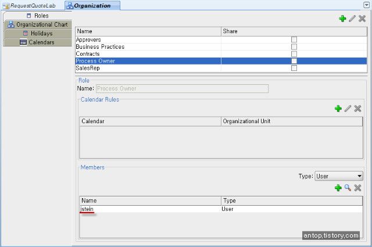Sort roles by Share column header
Image resolution: width=372 pixels, height=247 pixels.
point(294,31)
